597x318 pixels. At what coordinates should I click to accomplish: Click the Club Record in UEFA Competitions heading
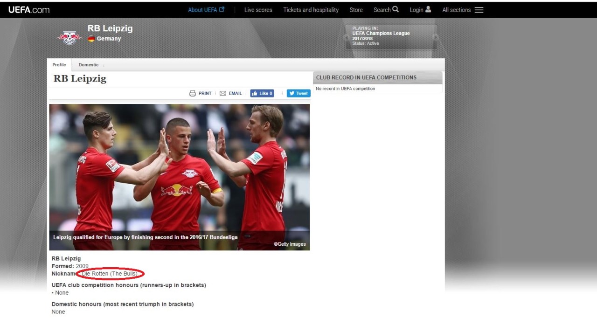pos(366,77)
